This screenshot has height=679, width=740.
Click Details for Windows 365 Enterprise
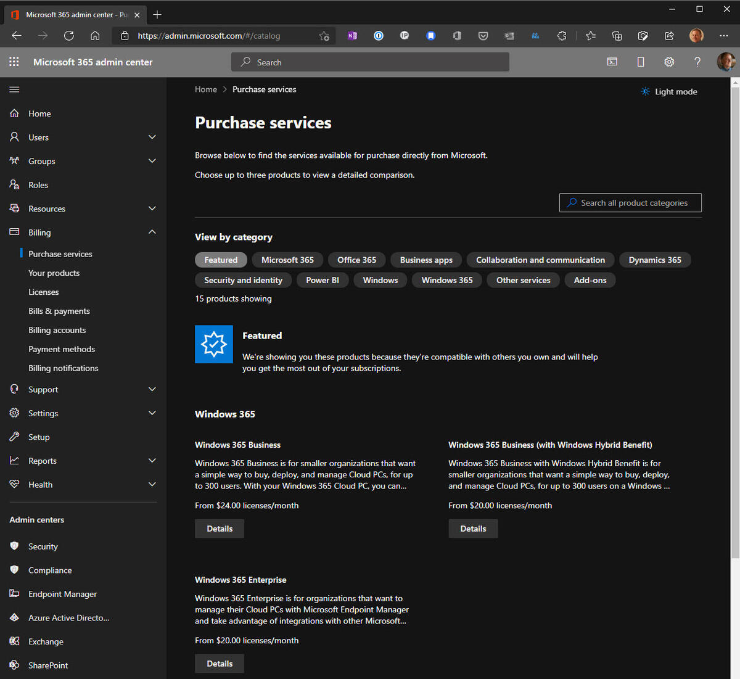coord(220,664)
